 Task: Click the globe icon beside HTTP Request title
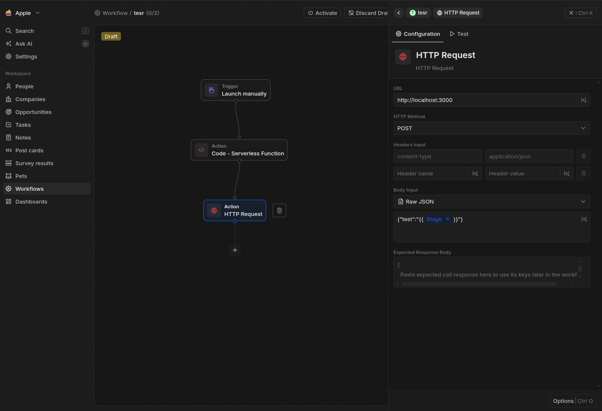tap(403, 57)
